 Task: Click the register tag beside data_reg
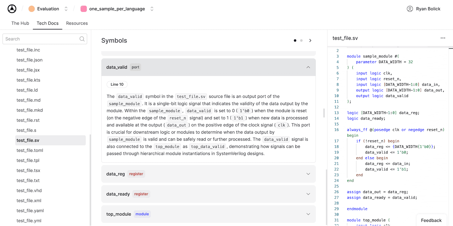tap(136, 174)
